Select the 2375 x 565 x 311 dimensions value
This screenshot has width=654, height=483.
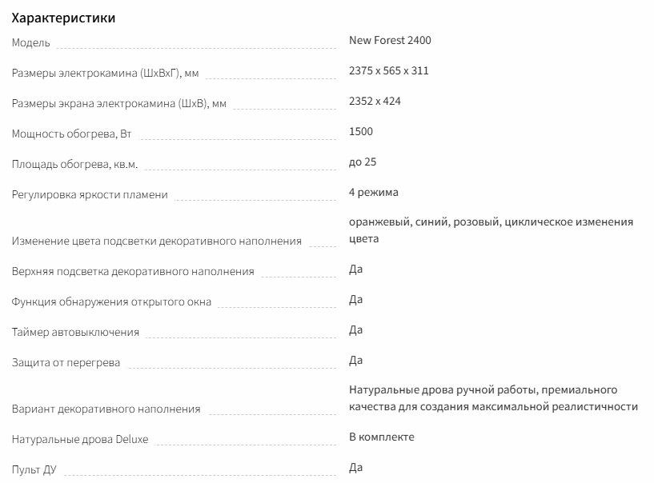coord(389,70)
